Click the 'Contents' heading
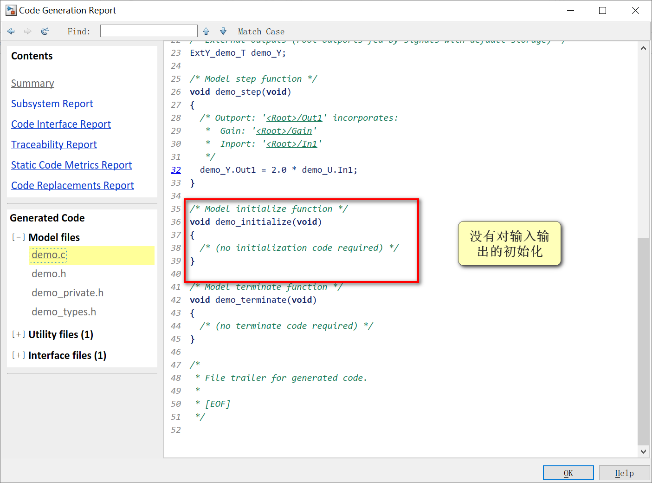 (x=32, y=56)
